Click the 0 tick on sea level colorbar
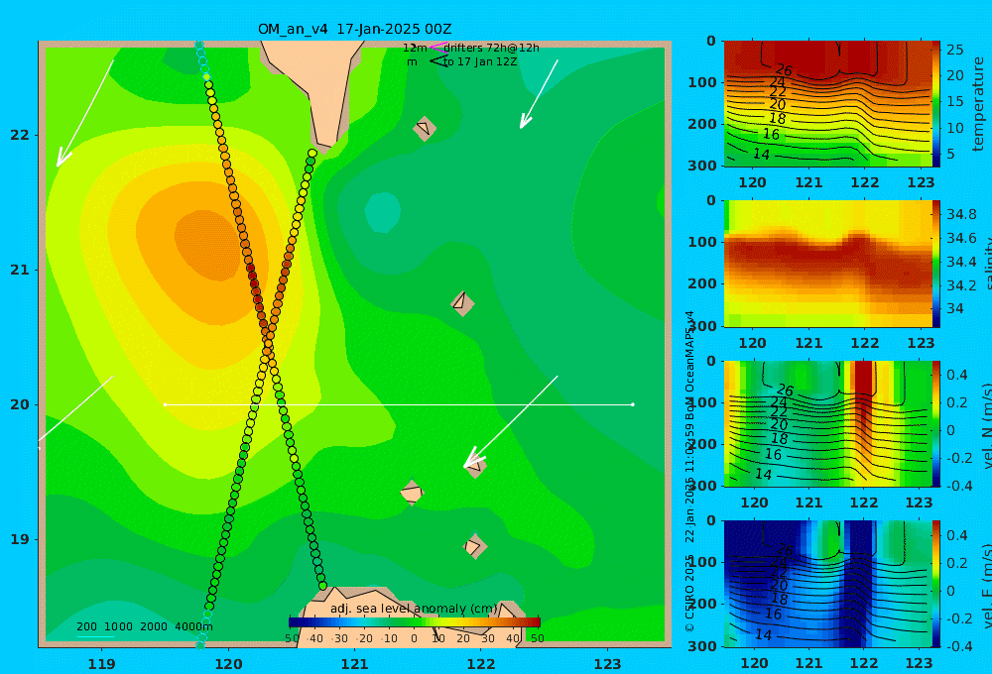The height and width of the screenshot is (674, 992). pos(414,638)
